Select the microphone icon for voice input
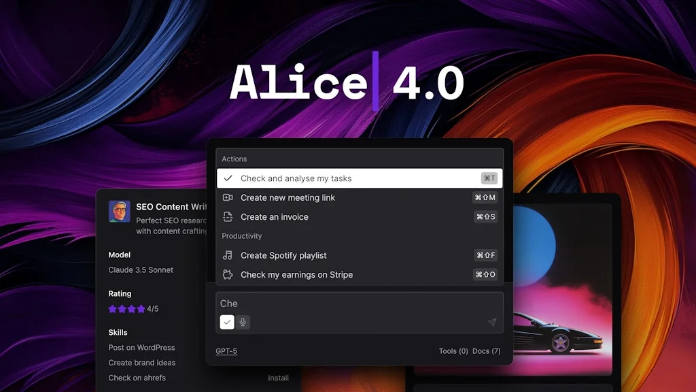The image size is (696, 392). pyautogui.click(x=243, y=322)
